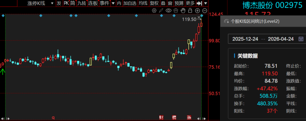
Task: Select the hand pan tool
Action: click(183, 10)
